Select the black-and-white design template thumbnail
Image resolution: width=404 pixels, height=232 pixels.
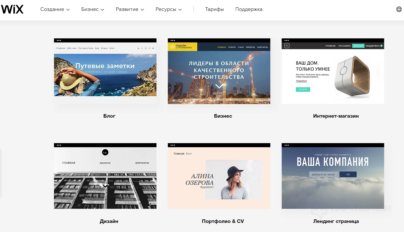[105, 176]
